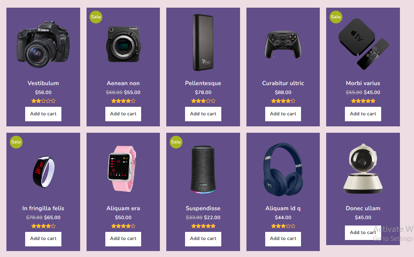Click Sale badge on Morbi varius product
Viewport: 414px width, 257px height.
336,17
